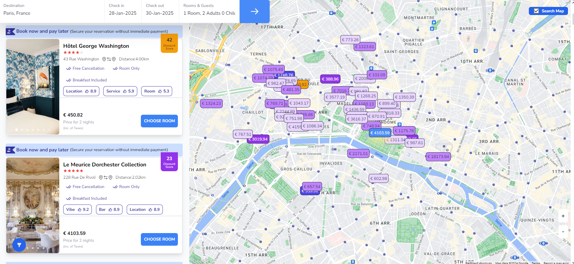Click the Discount Score 23 badge
The image size is (574, 264).
(169, 162)
